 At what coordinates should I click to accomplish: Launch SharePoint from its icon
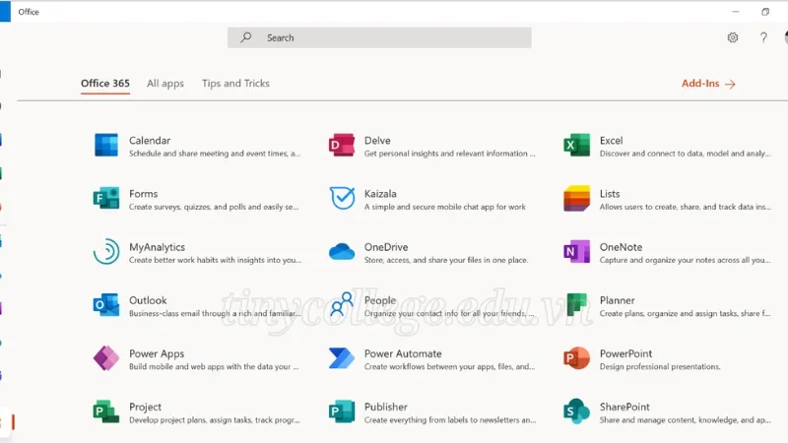pyautogui.click(x=576, y=411)
